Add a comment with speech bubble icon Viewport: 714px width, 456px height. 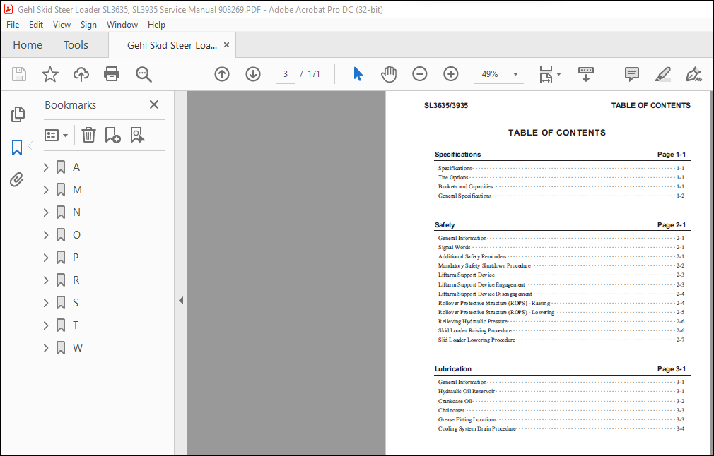(x=631, y=74)
